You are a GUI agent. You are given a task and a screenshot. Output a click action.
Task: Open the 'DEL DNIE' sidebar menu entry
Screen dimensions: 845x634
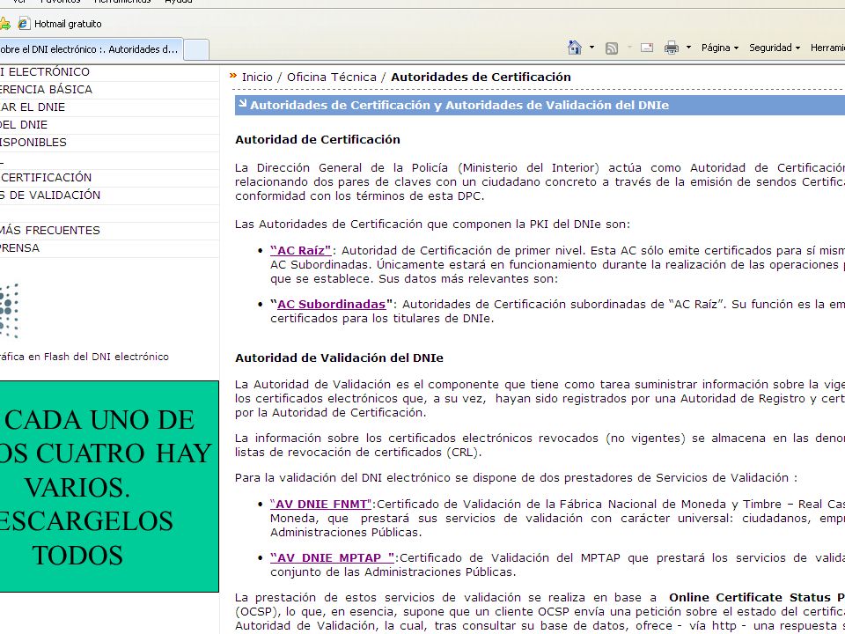[x=109, y=125]
